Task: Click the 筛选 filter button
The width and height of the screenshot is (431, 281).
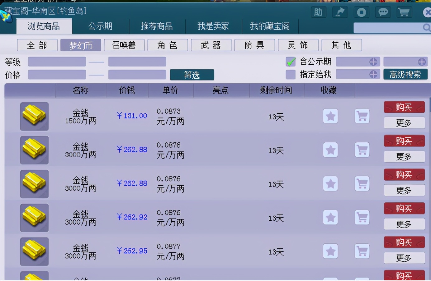Action: [x=192, y=75]
